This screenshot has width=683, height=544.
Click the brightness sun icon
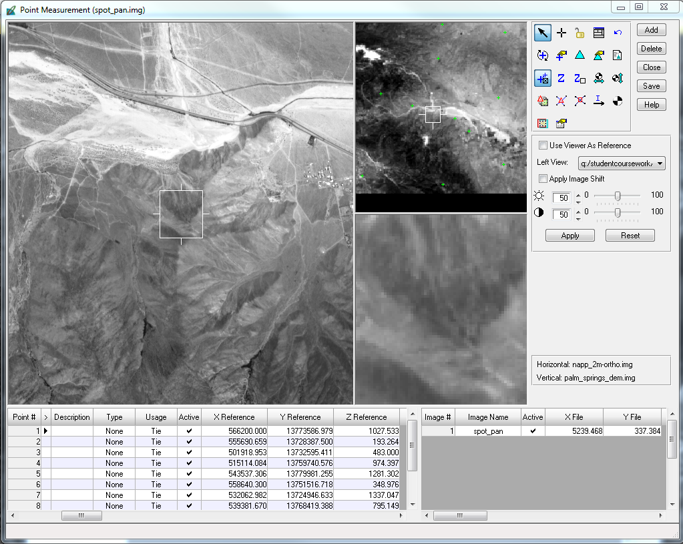(539, 196)
